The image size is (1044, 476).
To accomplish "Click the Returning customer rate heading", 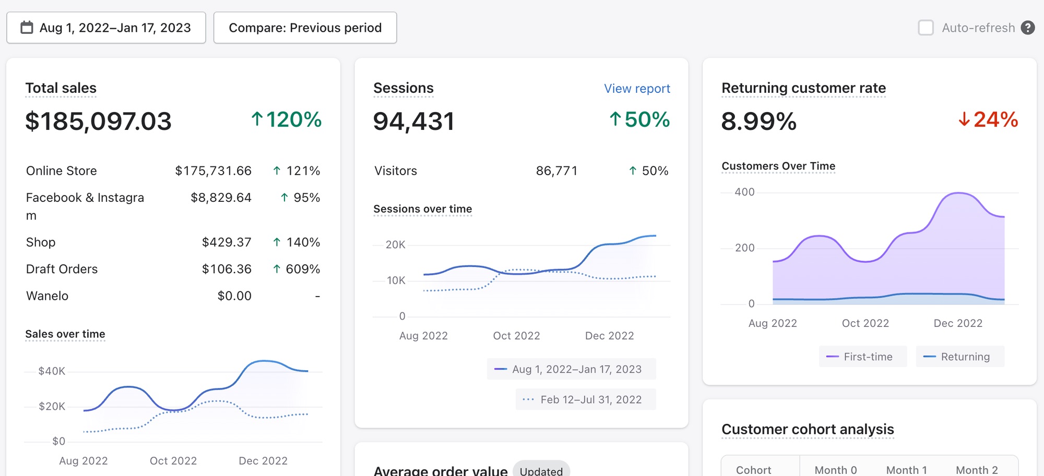I will (x=803, y=88).
